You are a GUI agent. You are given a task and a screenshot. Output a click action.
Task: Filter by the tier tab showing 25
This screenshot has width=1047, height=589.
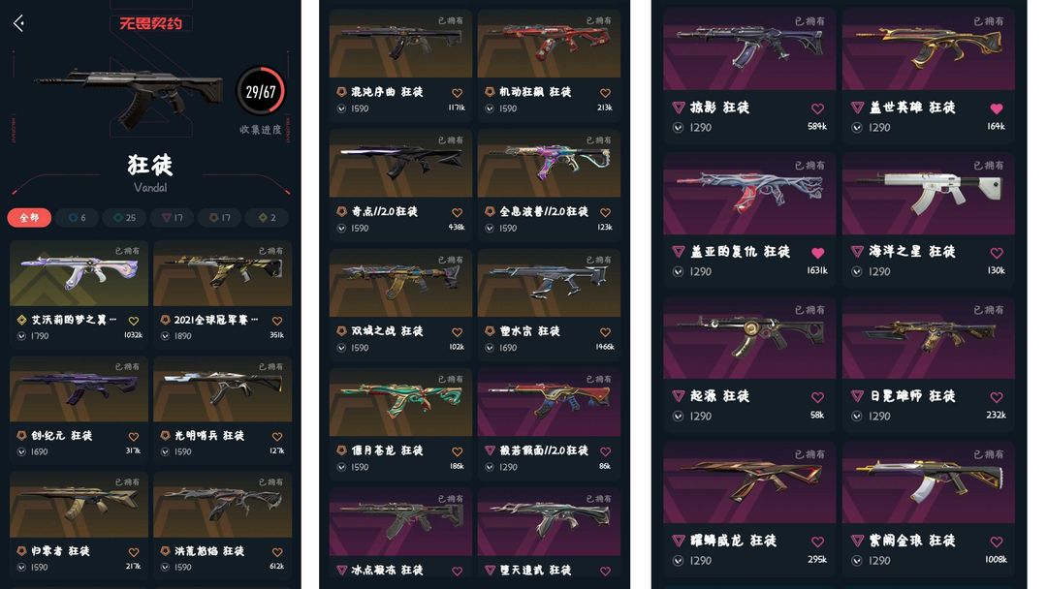point(125,217)
